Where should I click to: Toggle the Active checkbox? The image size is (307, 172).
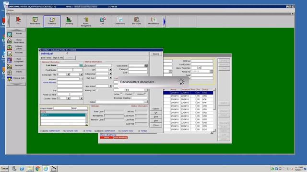click(x=121, y=94)
